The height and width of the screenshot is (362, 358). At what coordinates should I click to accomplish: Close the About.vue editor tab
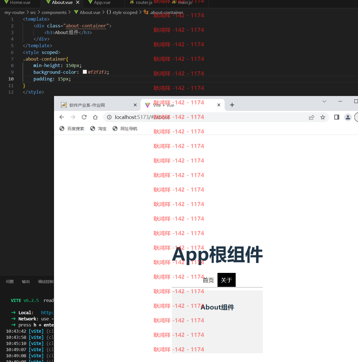[x=78, y=3]
